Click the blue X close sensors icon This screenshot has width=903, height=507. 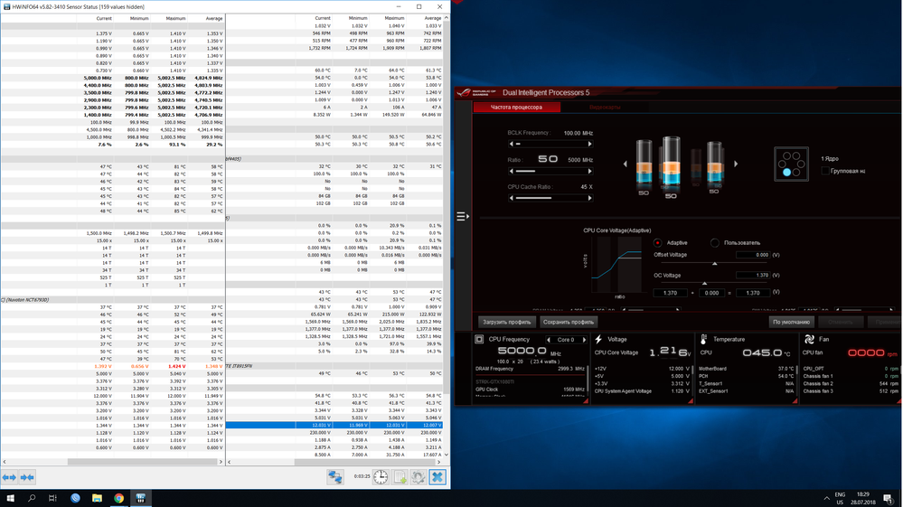click(437, 477)
